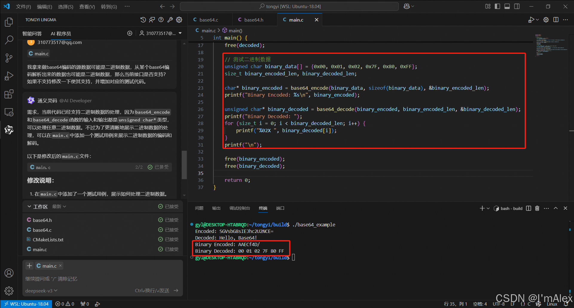574x308 pixels.
Task: Start a new chat with plus circle icon
Action: (130, 33)
